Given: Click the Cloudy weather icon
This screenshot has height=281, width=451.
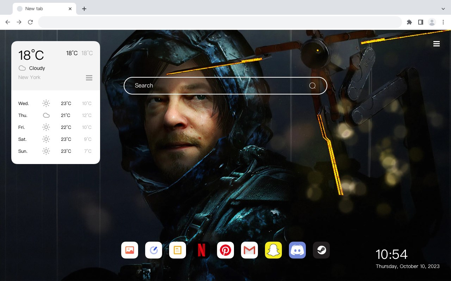Looking at the screenshot, I should tap(22, 68).
